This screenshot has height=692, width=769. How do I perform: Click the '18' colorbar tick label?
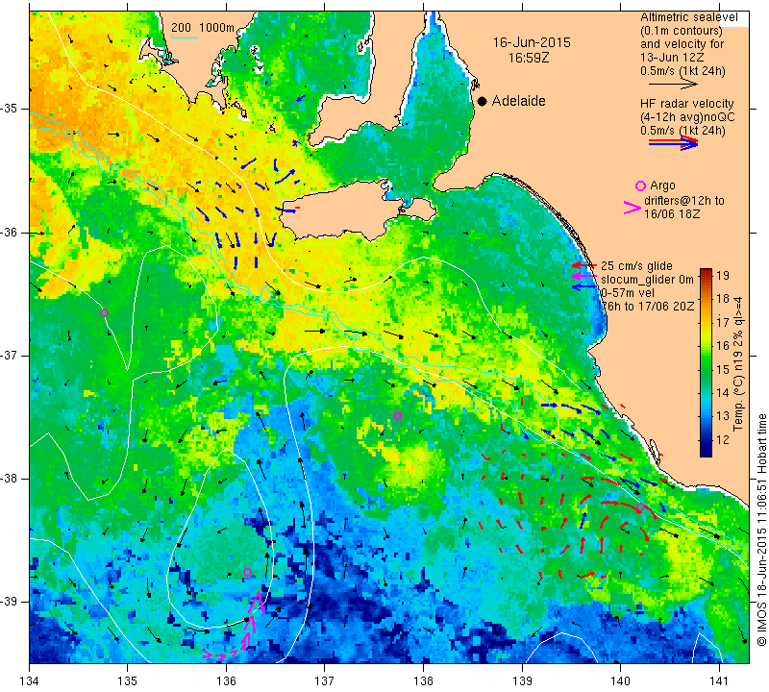723,299
